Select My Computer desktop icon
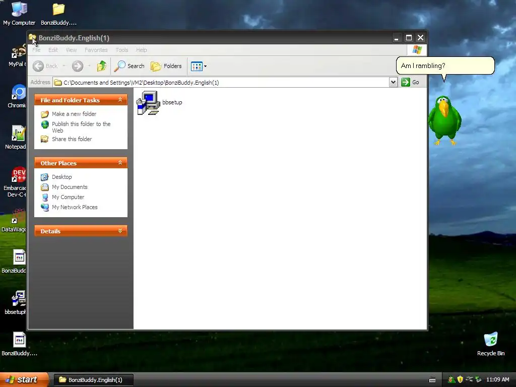Screen dimensions: 516x387 tap(19, 14)
